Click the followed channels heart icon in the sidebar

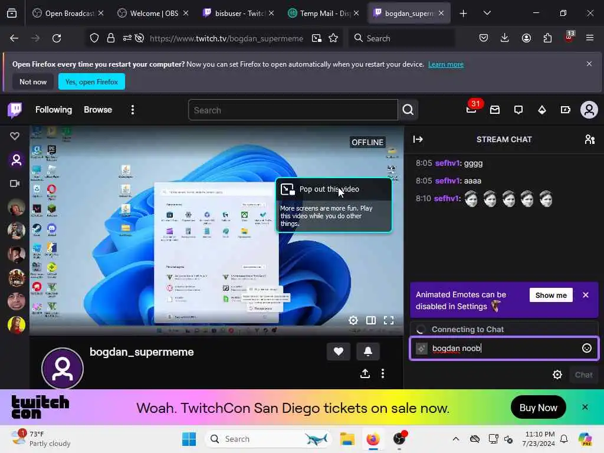15,136
